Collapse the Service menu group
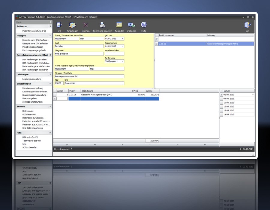Screen dimensions: 270x210 point(50,106)
